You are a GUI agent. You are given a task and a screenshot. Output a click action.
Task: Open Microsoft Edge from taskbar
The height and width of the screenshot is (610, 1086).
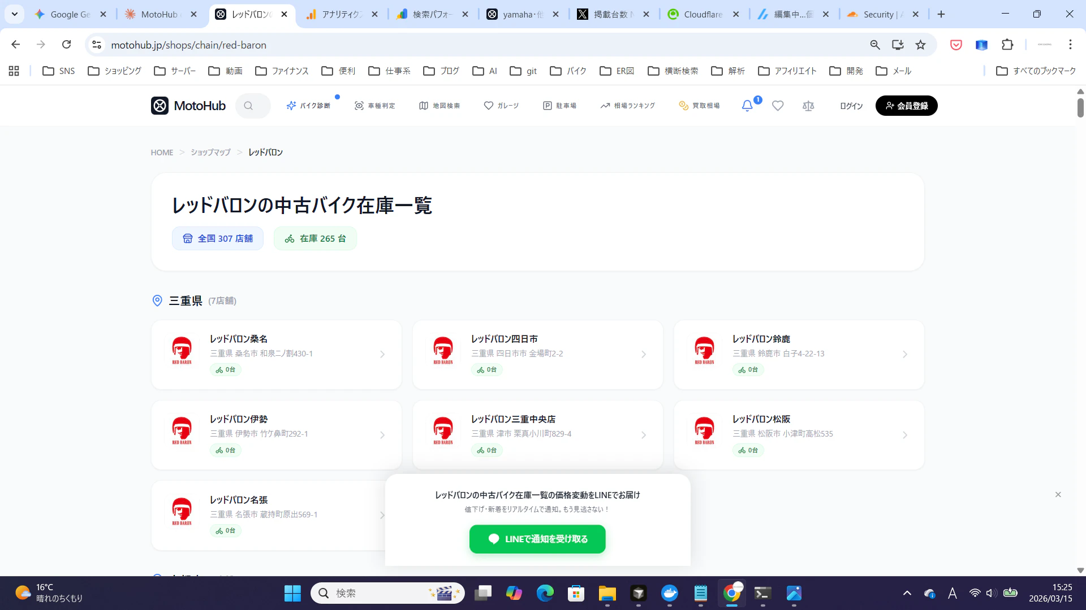point(545,593)
